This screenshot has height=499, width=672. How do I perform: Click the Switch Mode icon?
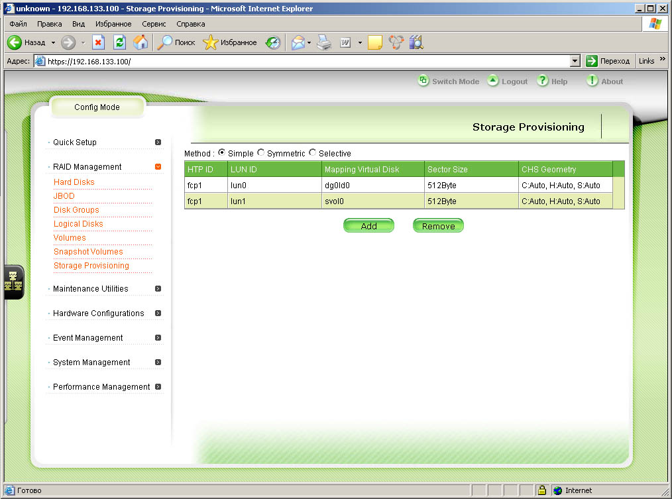click(x=423, y=80)
